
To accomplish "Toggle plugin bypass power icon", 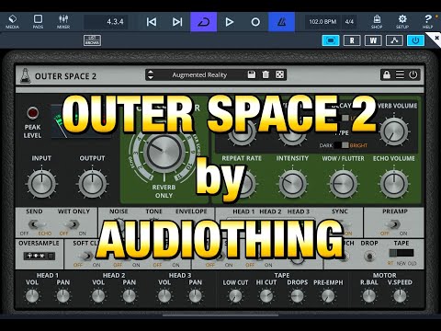I will (413, 74).
